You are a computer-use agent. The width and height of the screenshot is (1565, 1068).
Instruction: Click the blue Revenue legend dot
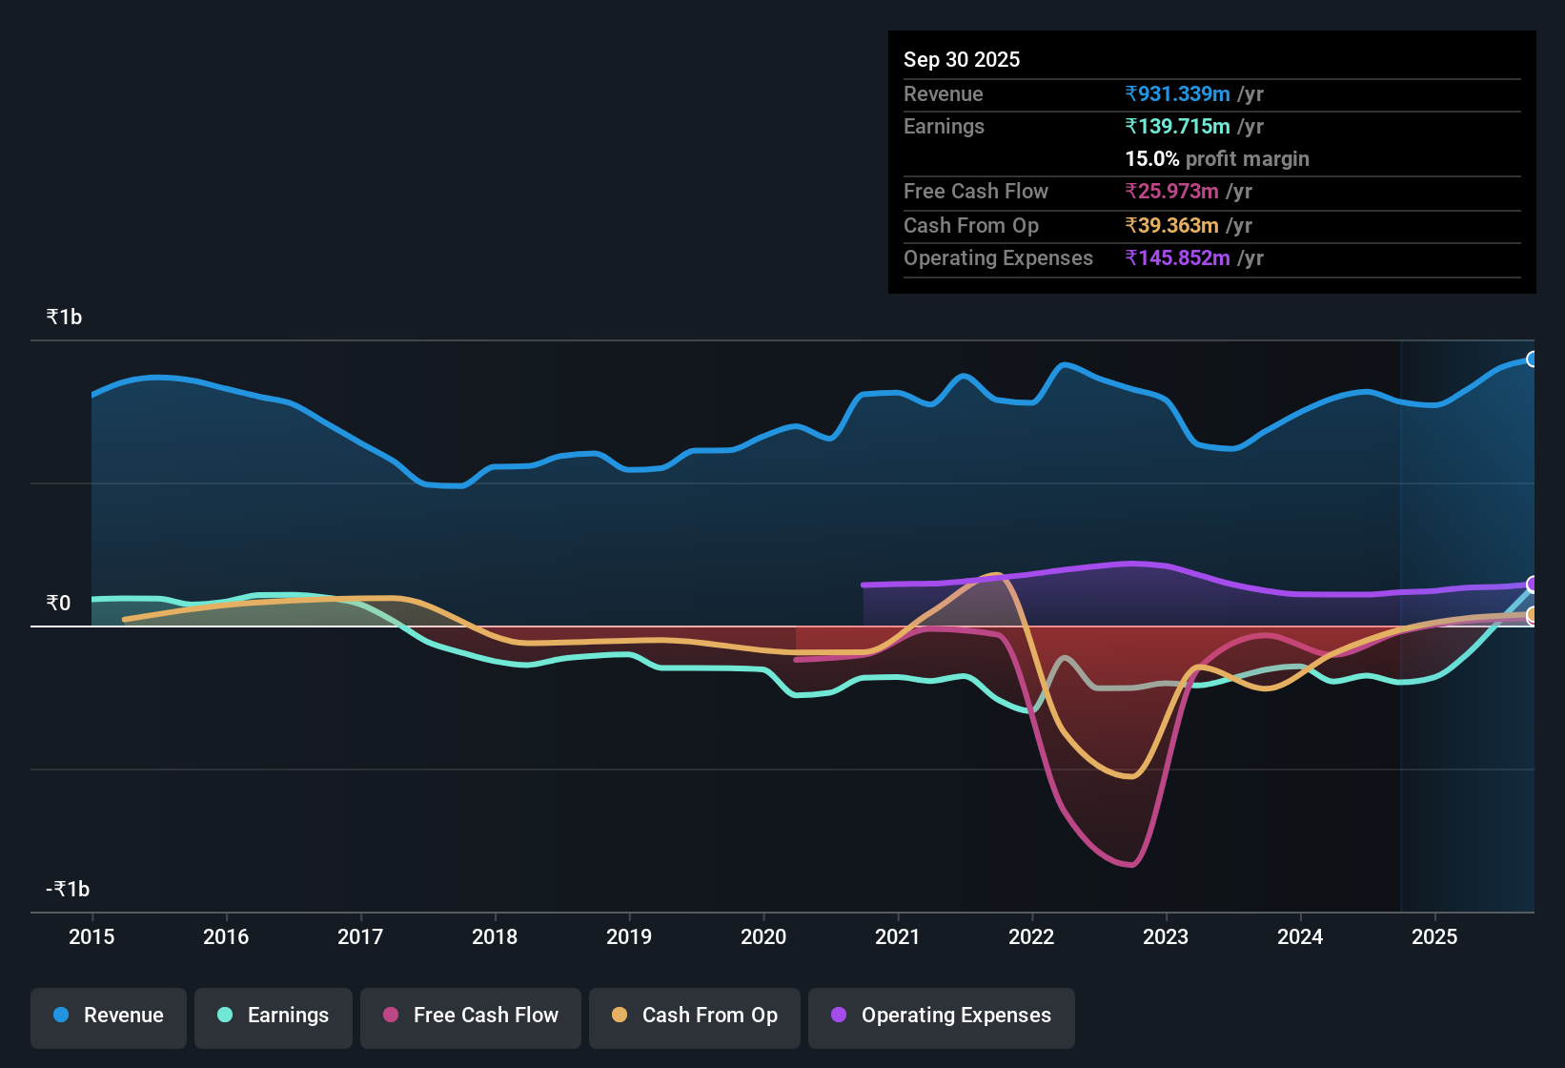coord(60,1016)
